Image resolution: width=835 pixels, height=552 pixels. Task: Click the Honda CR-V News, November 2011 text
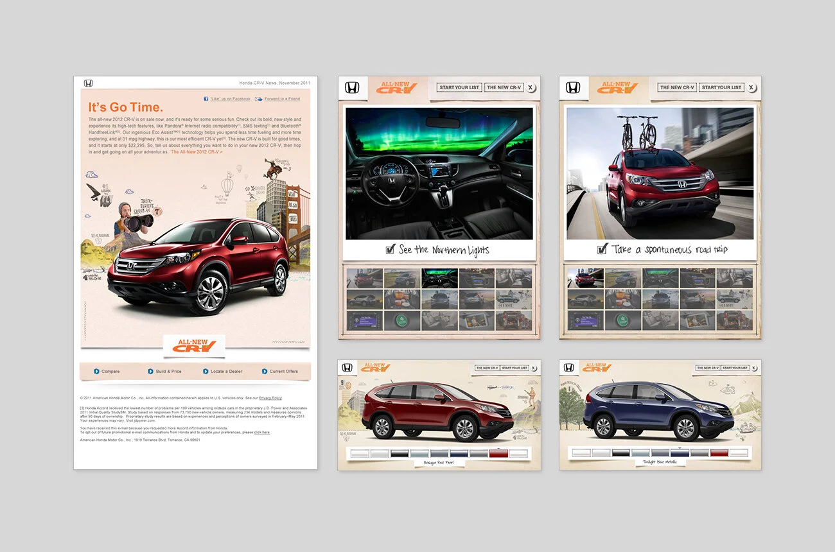pos(274,83)
